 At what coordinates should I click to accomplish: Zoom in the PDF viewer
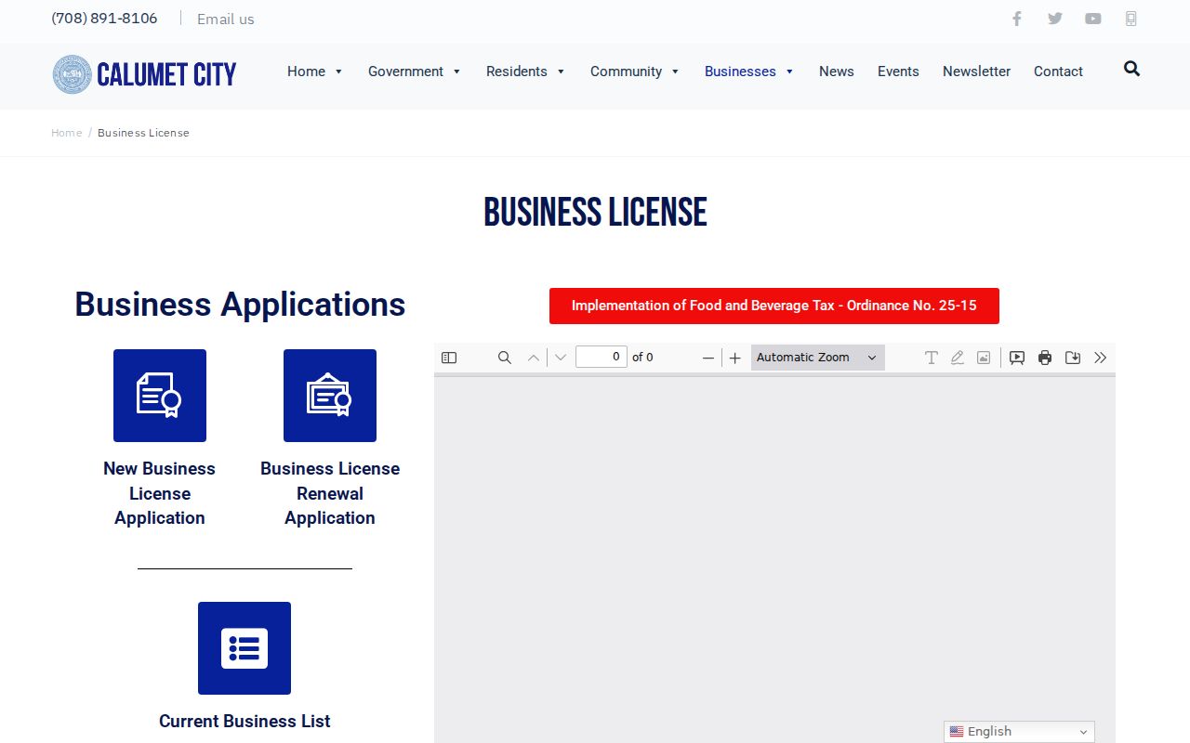pos(735,358)
